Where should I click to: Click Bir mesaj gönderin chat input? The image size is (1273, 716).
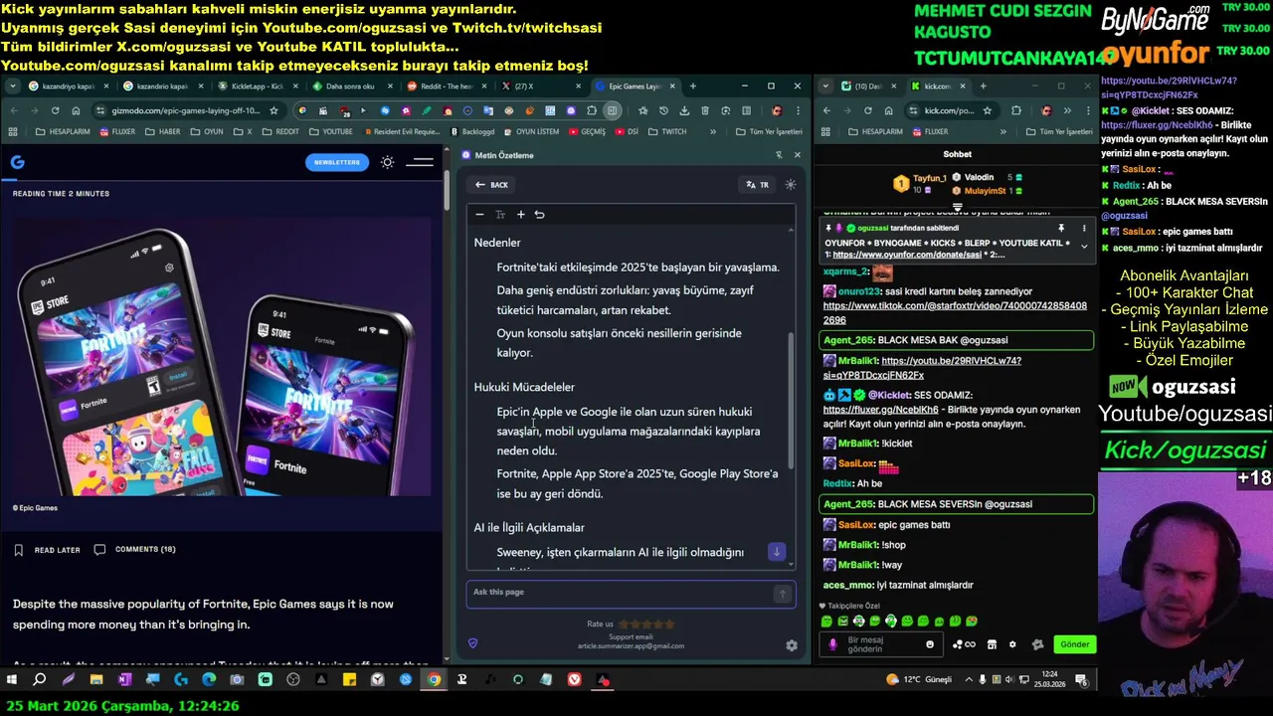[x=879, y=644]
